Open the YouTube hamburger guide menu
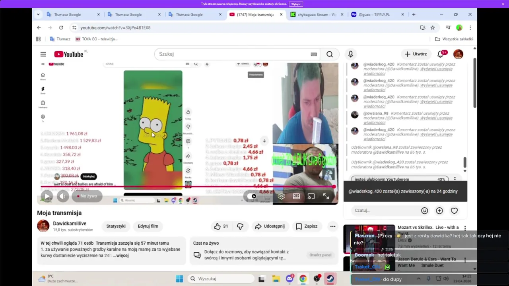 pyautogui.click(x=43, y=54)
